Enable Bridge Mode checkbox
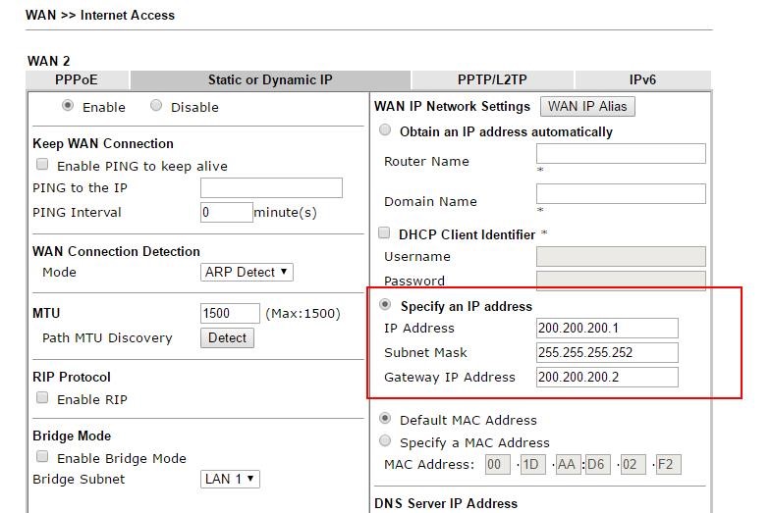Viewport: 771px width, 513px height. 42,457
